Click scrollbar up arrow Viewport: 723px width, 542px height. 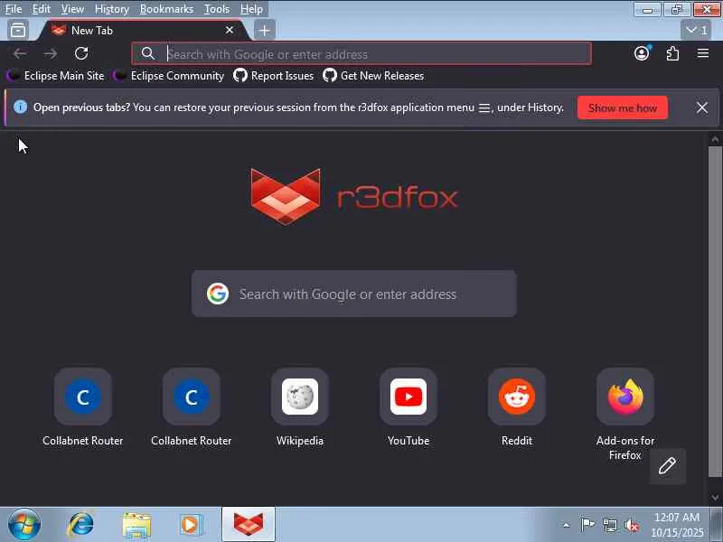coord(715,139)
